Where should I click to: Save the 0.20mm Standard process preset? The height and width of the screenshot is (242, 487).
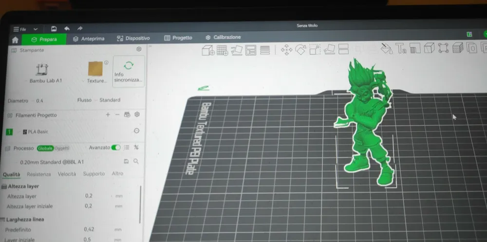126,161
